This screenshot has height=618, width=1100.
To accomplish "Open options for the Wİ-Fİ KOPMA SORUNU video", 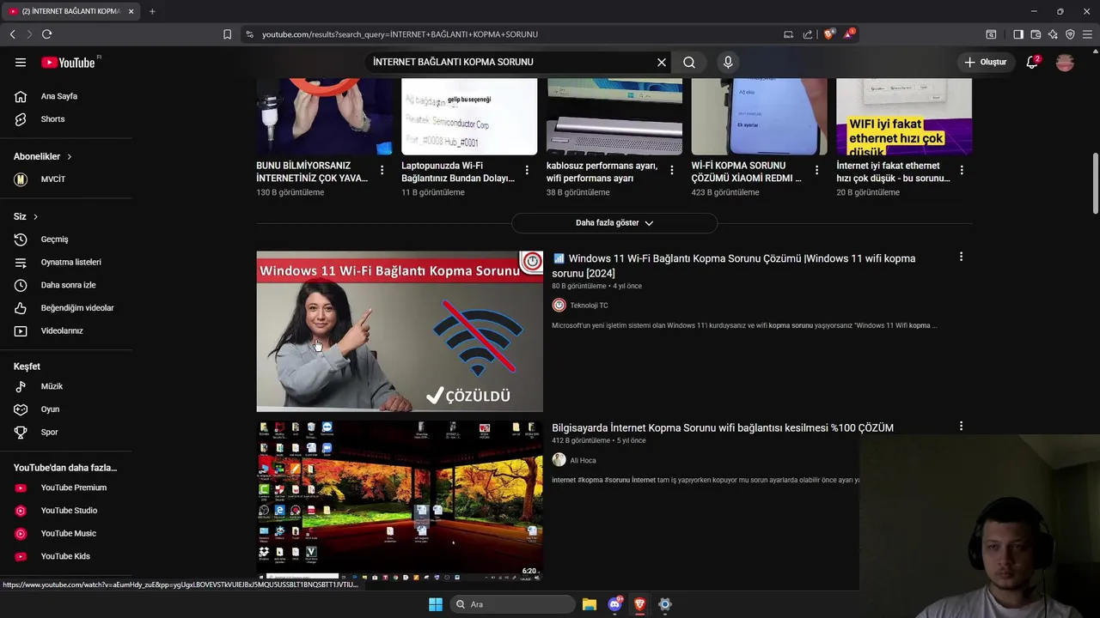I will pos(816,170).
